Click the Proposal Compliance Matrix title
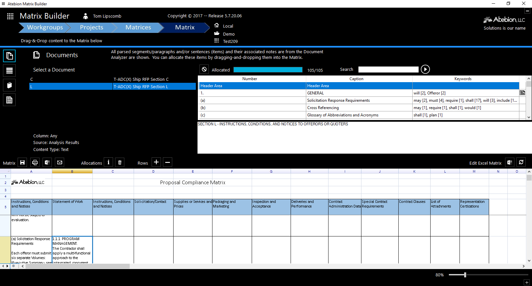 [193, 182]
